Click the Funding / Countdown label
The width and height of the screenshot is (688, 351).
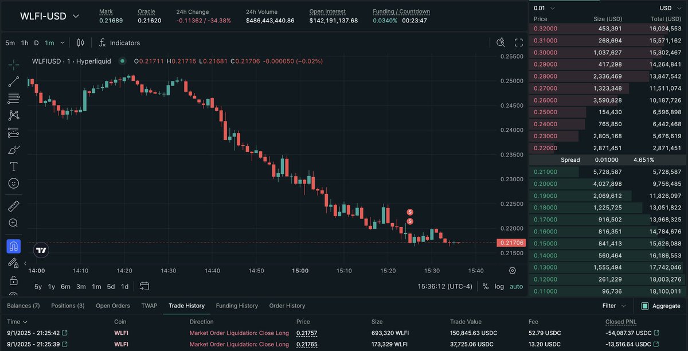pyautogui.click(x=401, y=11)
